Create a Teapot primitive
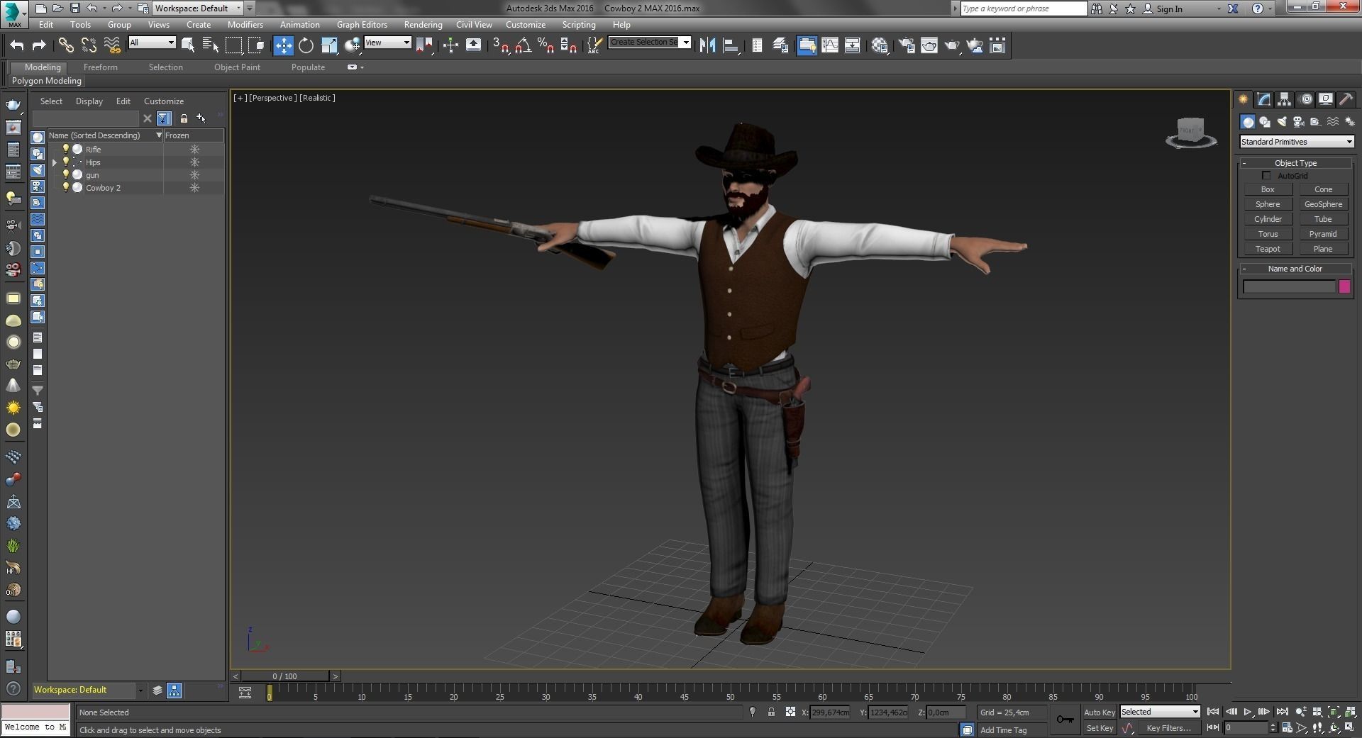Screen dimensions: 1362x738 pyautogui.click(x=1268, y=249)
